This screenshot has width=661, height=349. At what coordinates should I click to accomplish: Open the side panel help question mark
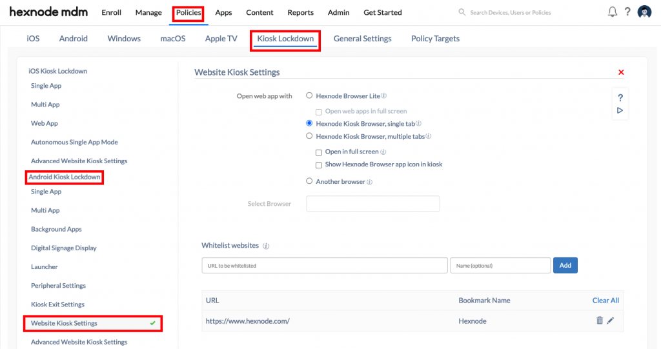620,98
